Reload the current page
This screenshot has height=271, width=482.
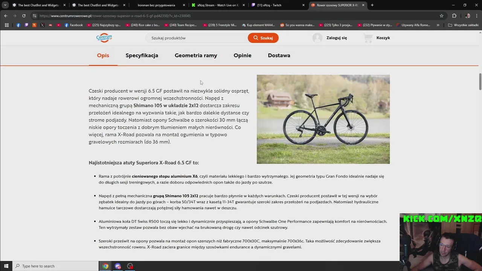click(x=24, y=16)
